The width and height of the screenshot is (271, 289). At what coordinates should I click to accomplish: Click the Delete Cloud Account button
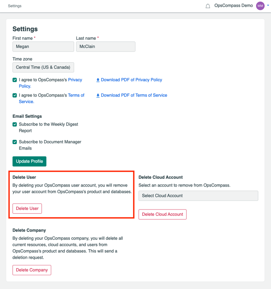pos(163,214)
